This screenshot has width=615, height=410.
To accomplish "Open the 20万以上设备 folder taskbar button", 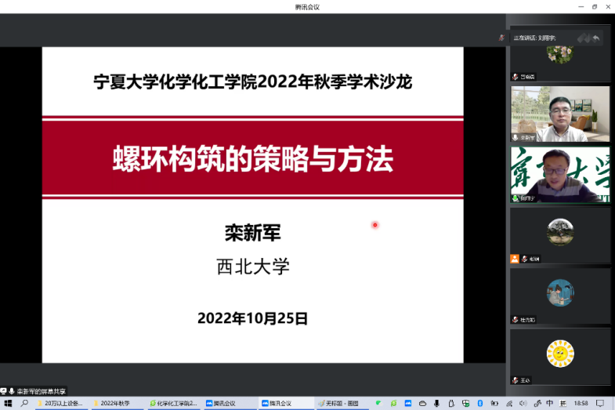I will coord(61,403).
